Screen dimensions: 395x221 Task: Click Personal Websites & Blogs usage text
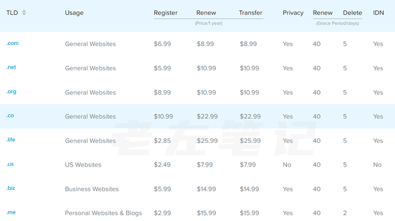click(103, 213)
